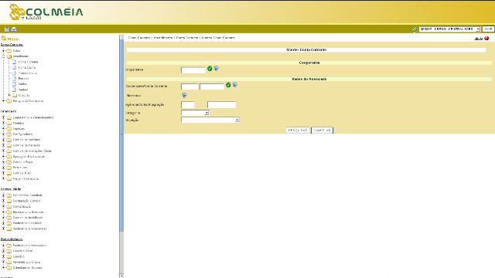
Task: Click the Sair button in the top bar
Action: (x=488, y=29)
